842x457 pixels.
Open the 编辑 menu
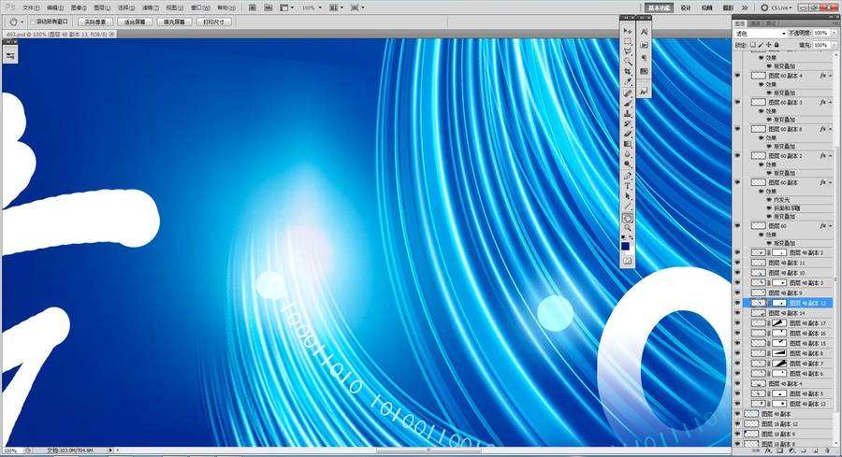(x=55, y=8)
